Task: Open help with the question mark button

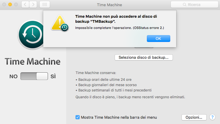Action: click(x=212, y=117)
